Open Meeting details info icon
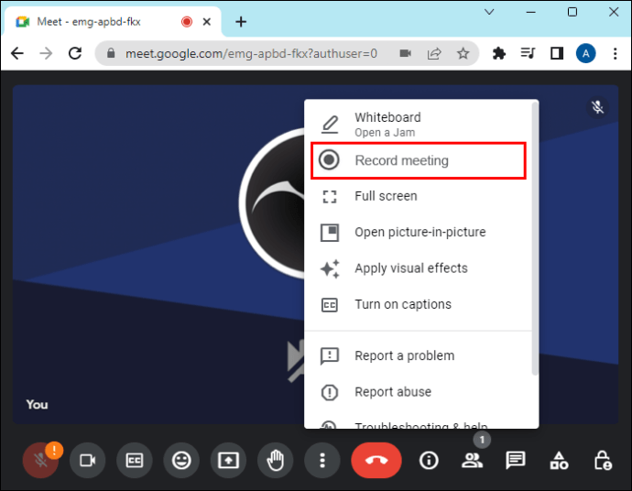632x491 pixels. [429, 461]
